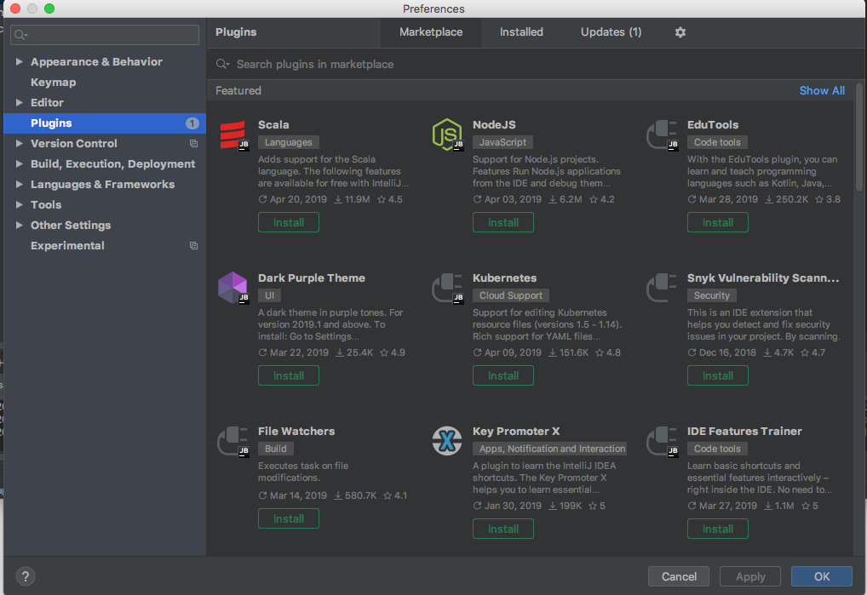Switch to the Installed tab

tap(521, 32)
